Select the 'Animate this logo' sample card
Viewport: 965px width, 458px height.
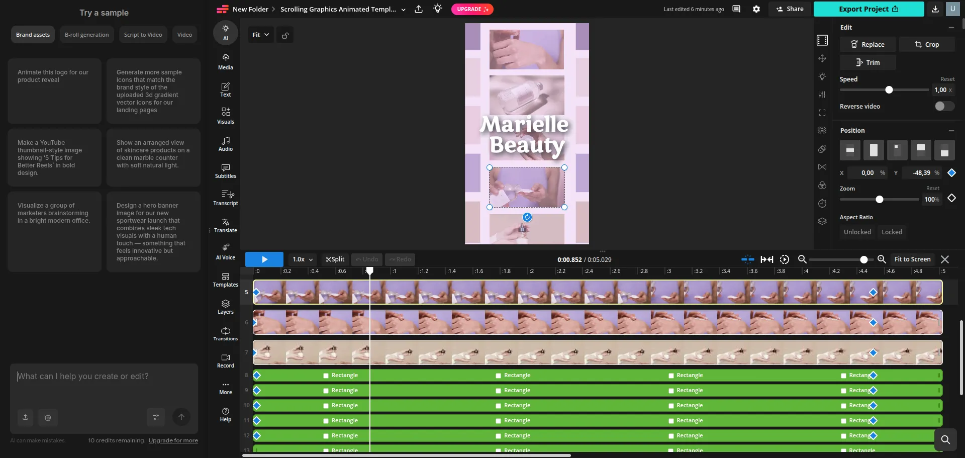point(54,91)
